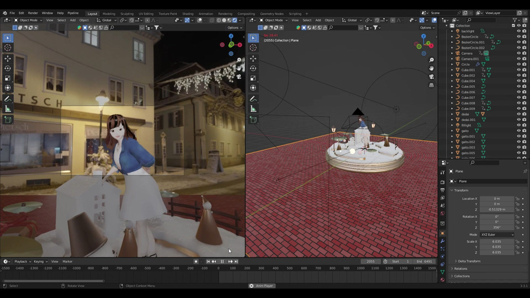Viewport: 530px width, 298px height.
Task: Expand the backlight outliner item
Action: 452,31
